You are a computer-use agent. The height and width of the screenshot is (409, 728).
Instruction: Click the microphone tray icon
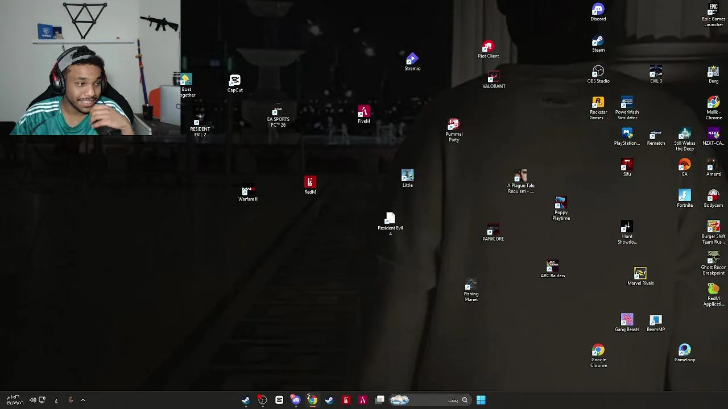tap(71, 400)
